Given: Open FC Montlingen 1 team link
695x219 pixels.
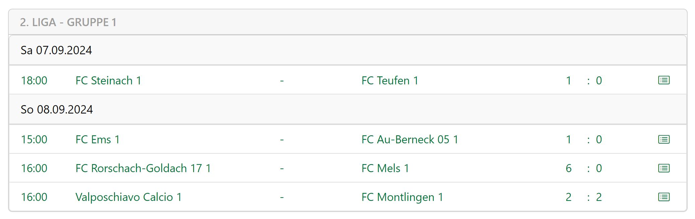Looking at the screenshot, I should point(402,197).
